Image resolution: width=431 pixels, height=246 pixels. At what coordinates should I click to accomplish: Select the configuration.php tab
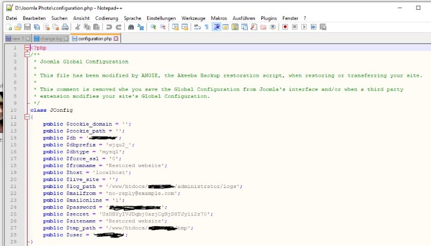pos(95,39)
